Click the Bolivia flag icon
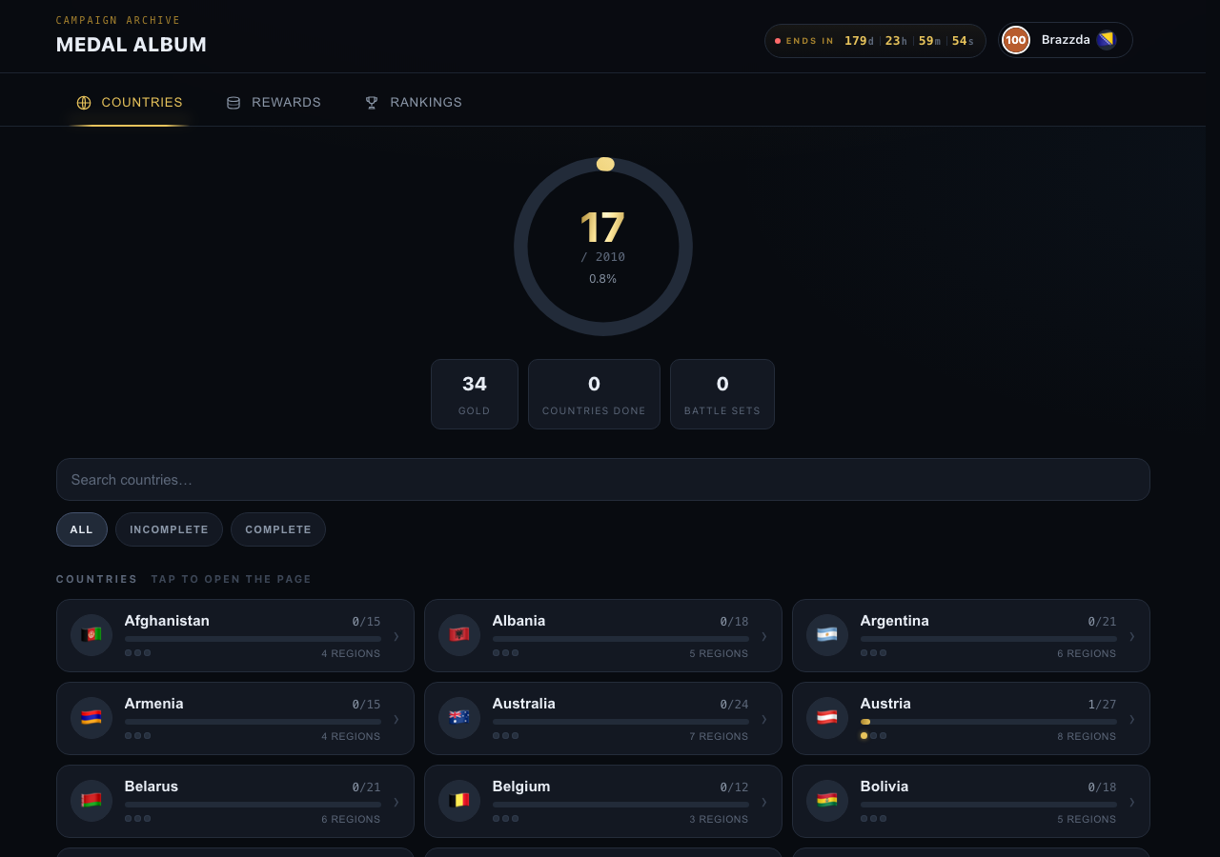Image resolution: width=1220 pixels, height=857 pixels. tap(827, 801)
